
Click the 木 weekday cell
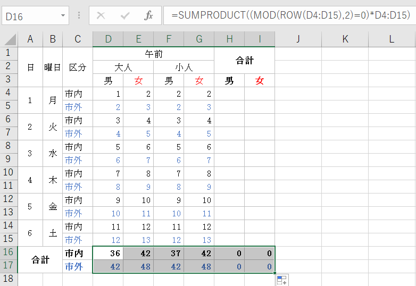coord(53,180)
